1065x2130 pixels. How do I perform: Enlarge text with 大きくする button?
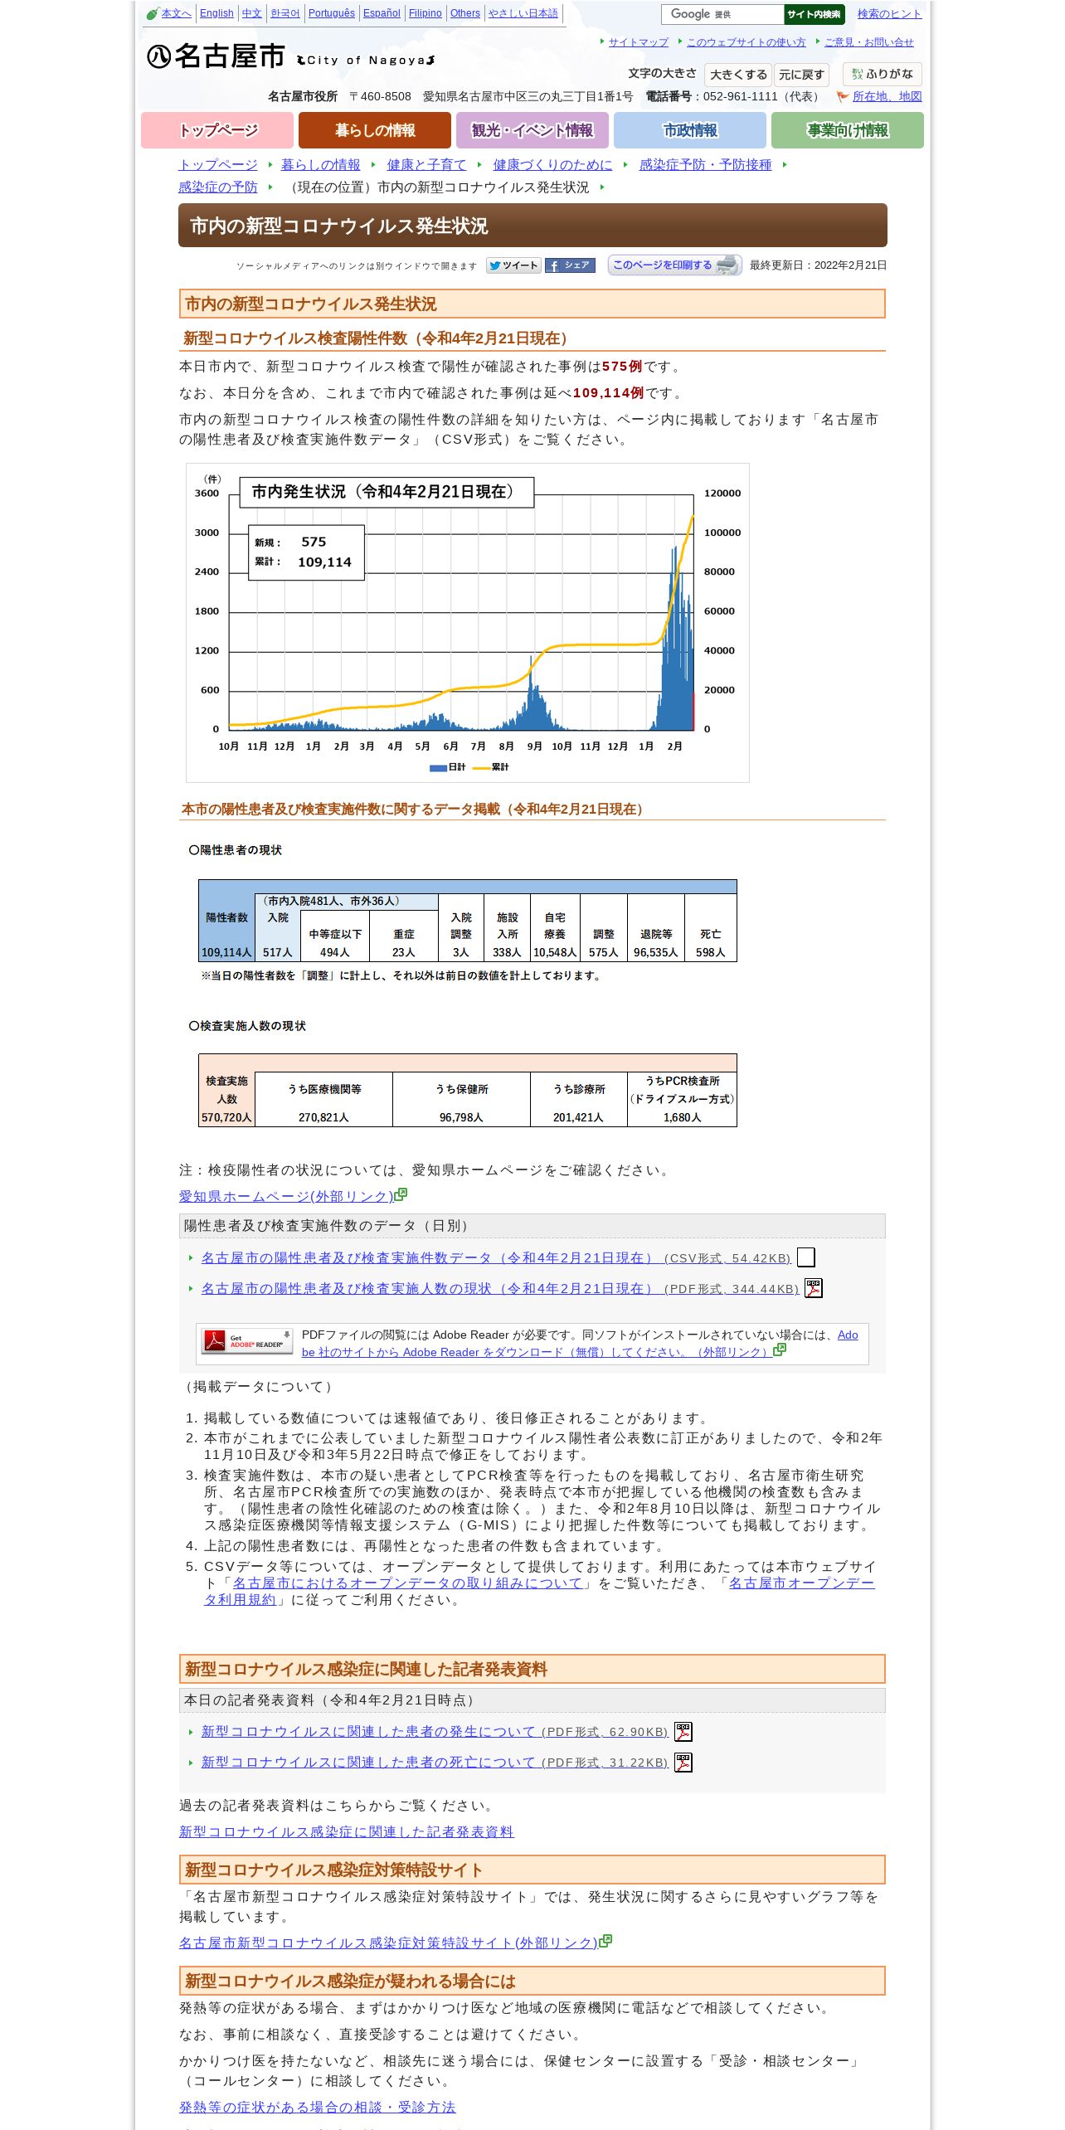(x=738, y=75)
